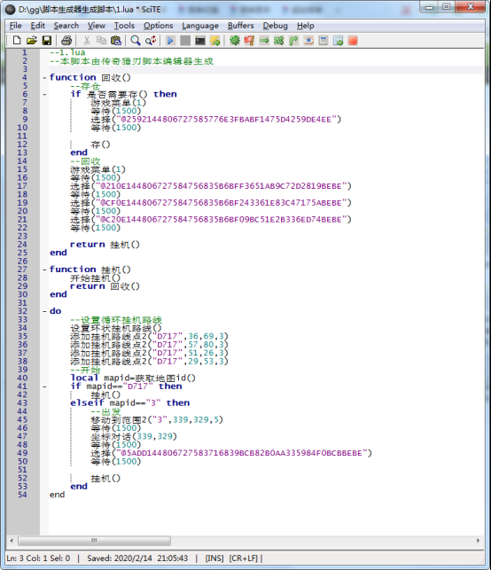
Task: Click the Paste clipboard toolbar button
Action: (x=116, y=41)
